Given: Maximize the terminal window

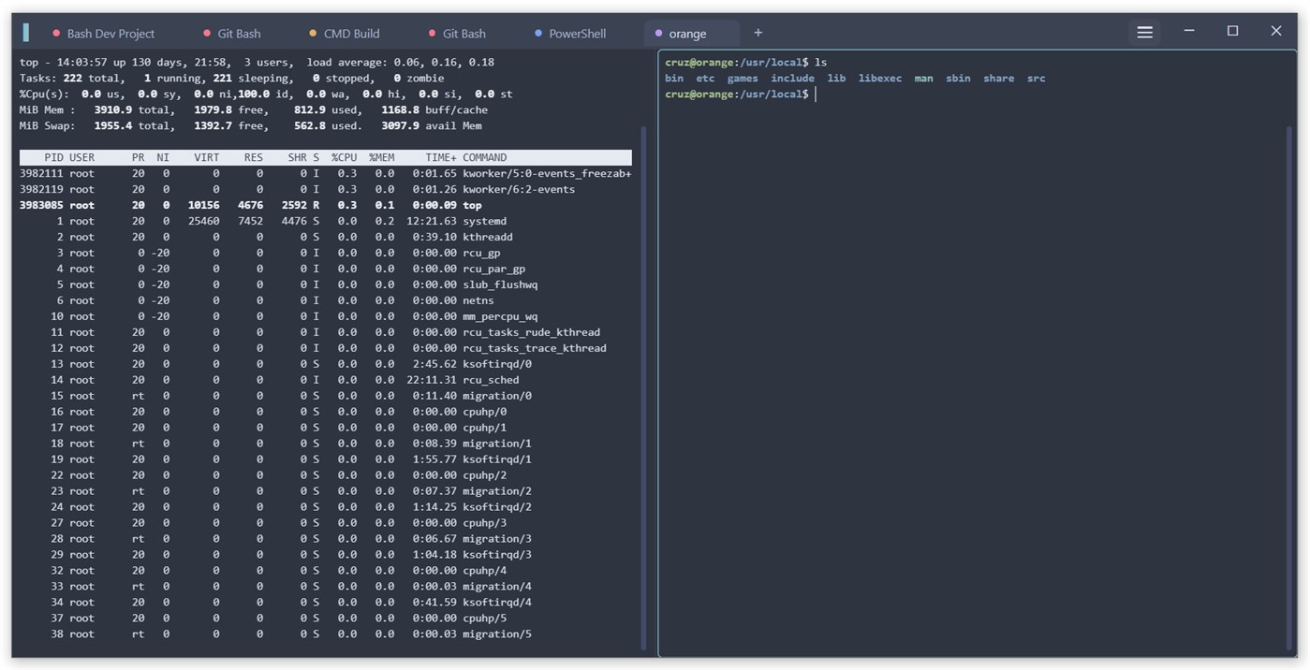Looking at the screenshot, I should point(1232,32).
